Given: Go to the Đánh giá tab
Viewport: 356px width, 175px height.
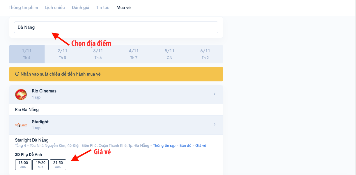Looking at the screenshot, I should 81,8.
